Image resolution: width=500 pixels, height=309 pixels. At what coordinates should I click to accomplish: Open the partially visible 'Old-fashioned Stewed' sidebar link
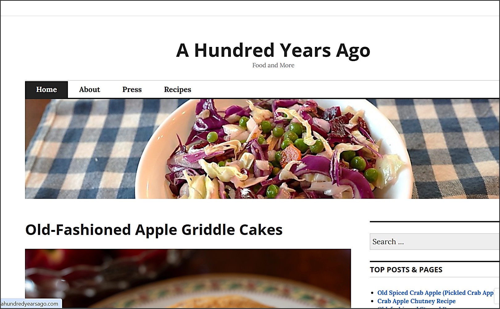point(414,308)
